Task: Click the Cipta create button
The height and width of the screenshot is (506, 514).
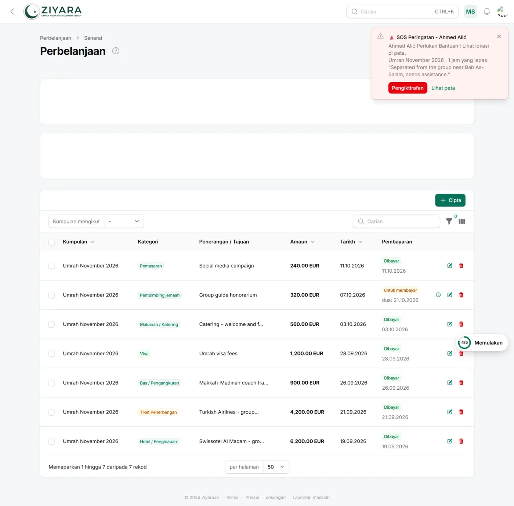Action: click(x=450, y=200)
